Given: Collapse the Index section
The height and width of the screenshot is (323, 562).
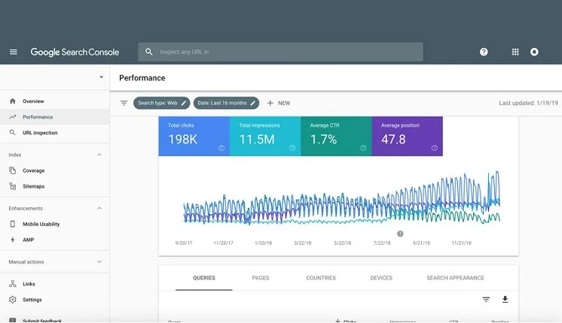Looking at the screenshot, I should [x=99, y=155].
